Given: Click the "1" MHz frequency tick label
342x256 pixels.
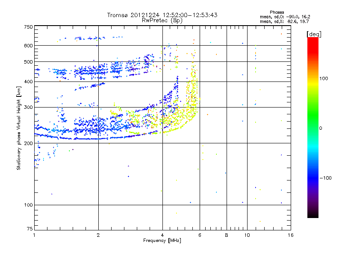Looking at the screenshot, I should [34, 235].
